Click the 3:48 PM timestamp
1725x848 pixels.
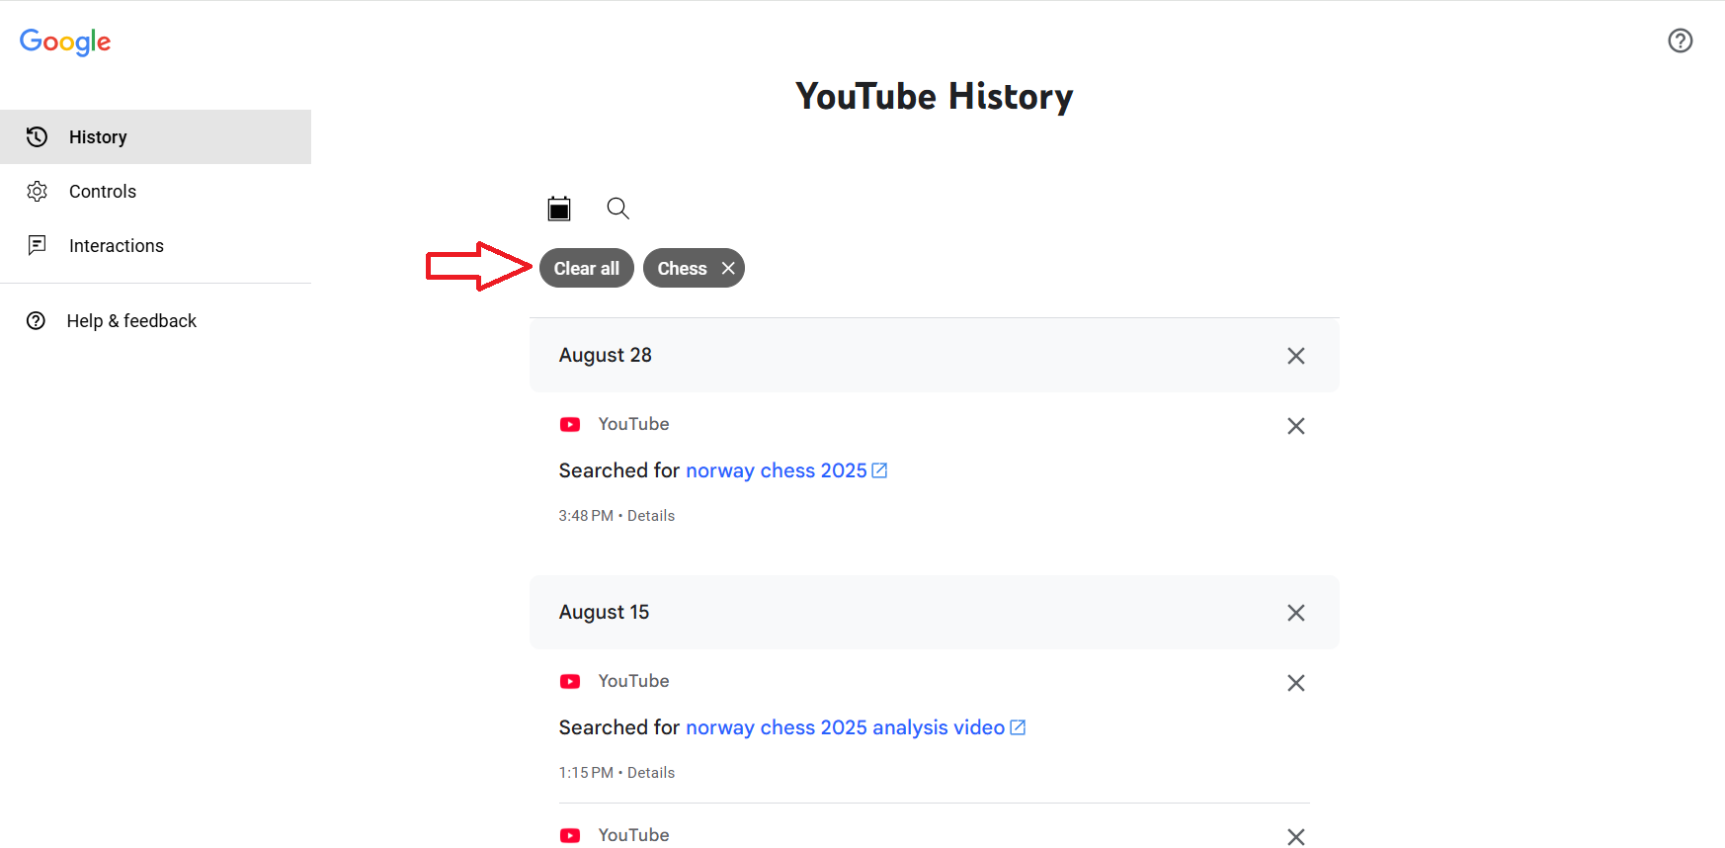click(586, 516)
